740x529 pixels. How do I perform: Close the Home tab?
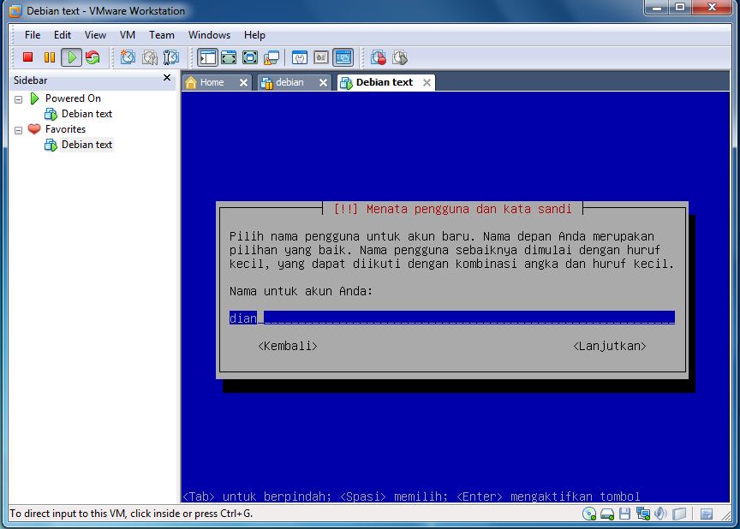pos(243,82)
